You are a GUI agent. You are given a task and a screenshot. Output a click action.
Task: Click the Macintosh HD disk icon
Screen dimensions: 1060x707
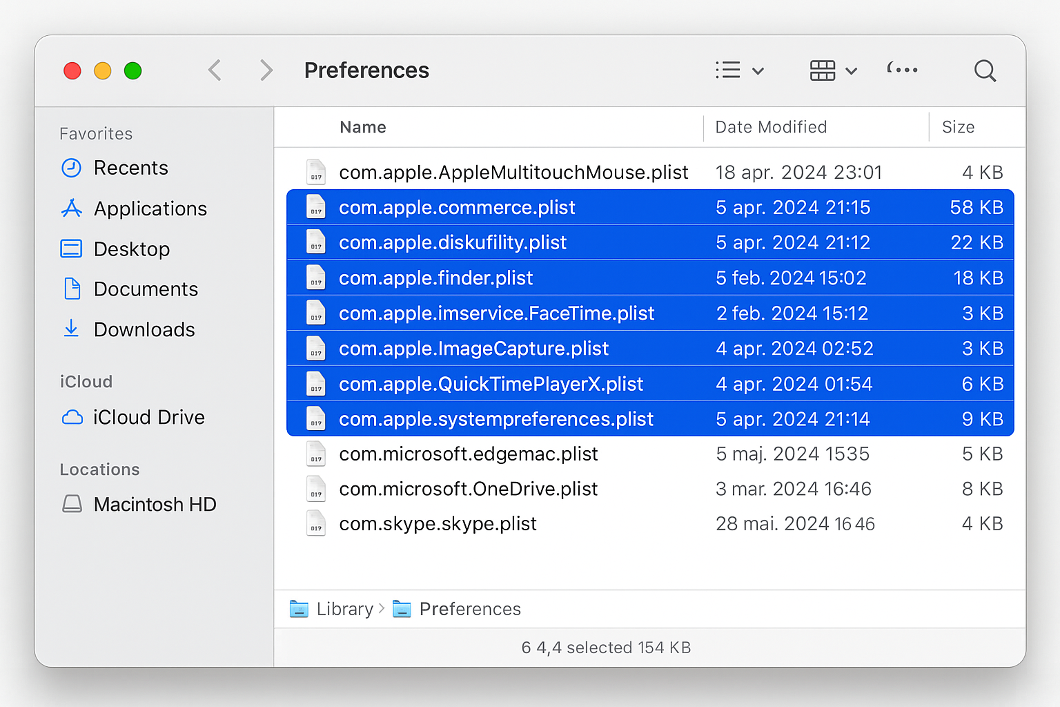(x=72, y=504)
